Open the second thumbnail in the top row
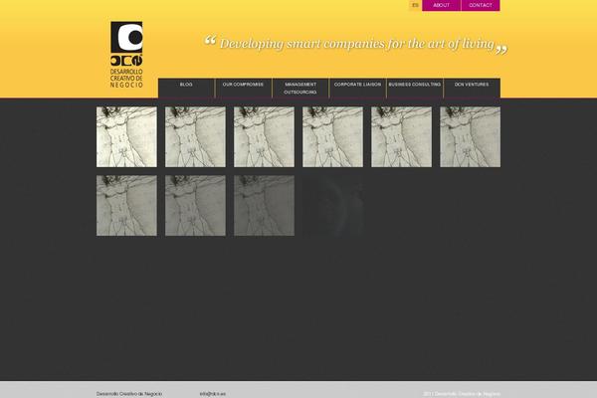This screenshot has width=597, height=398. 195,136
